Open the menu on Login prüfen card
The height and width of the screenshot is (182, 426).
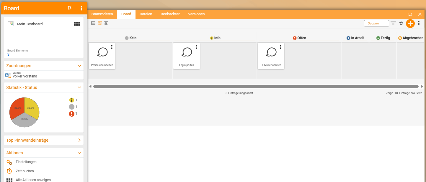(196, 47)
